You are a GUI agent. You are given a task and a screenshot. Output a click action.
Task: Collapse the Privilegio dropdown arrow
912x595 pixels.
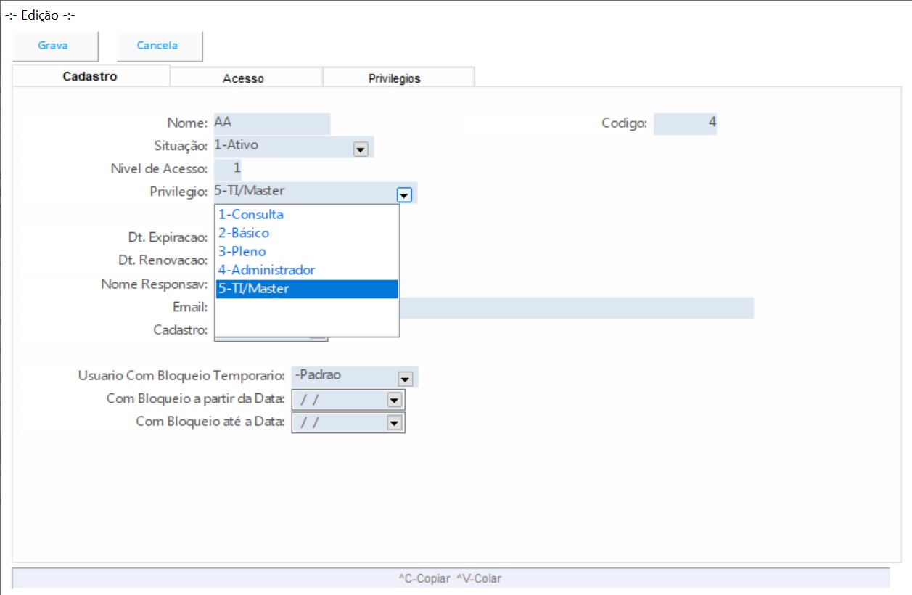click(404, 194)
